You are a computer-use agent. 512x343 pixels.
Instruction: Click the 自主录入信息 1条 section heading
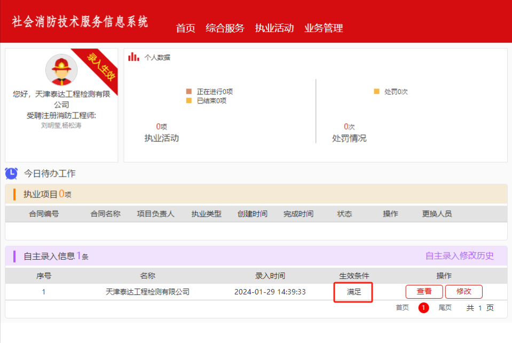[56, 256]
